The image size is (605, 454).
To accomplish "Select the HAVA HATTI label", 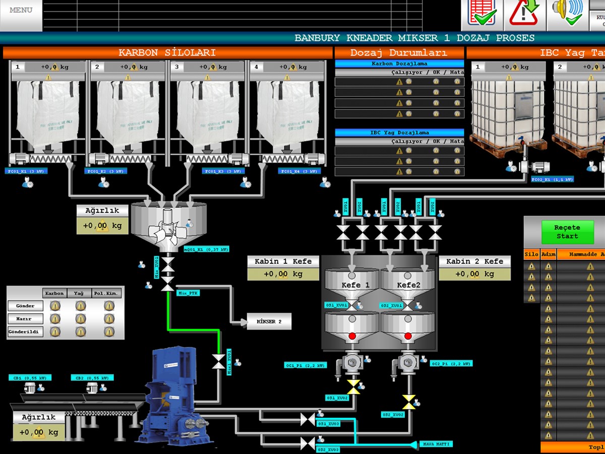I will click(436, 444).
